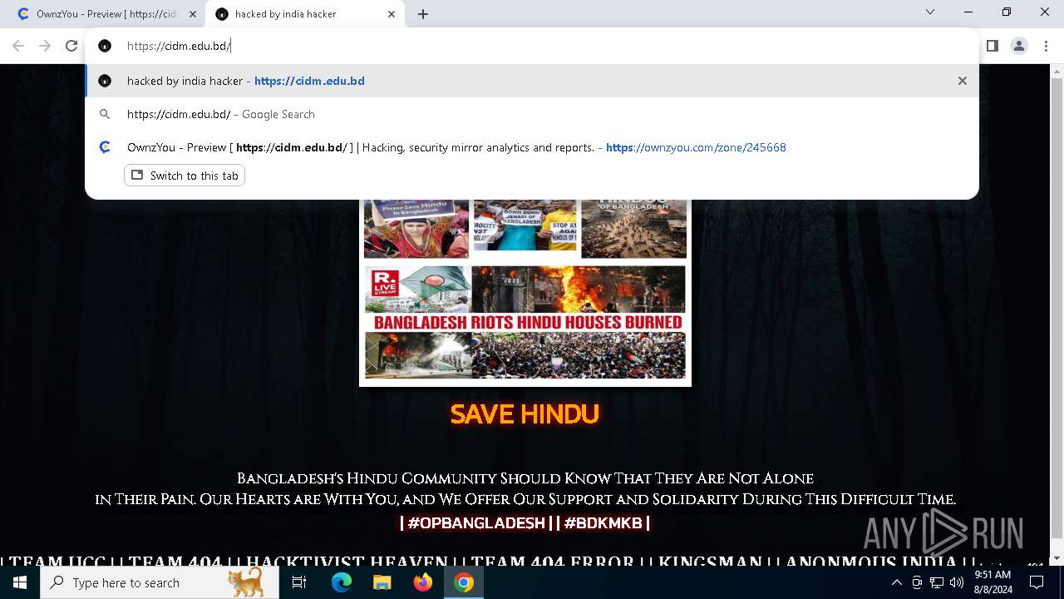Image resolution: width=1064 pixels, height=599 pixels.
Task: Open the Windows Start menu
Action: click(20, 582)
